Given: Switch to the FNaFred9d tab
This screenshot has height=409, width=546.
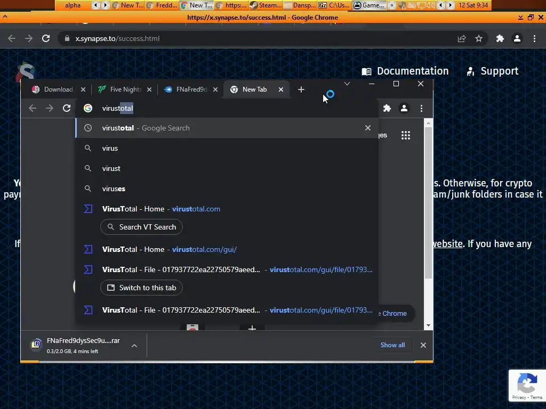Looking at the screenshot, I should click(x=186, y=89).
